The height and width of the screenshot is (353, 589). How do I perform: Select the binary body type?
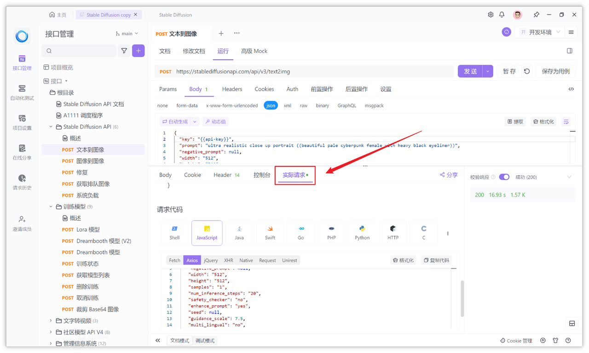click(x=323, y=106)
